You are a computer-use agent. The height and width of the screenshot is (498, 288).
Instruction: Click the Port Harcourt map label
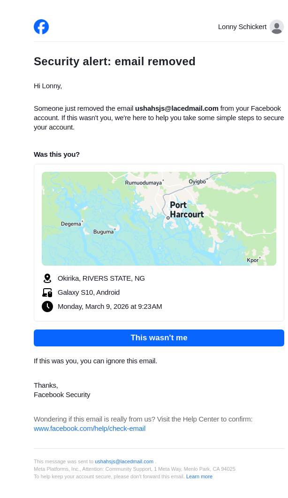(186, 210)
